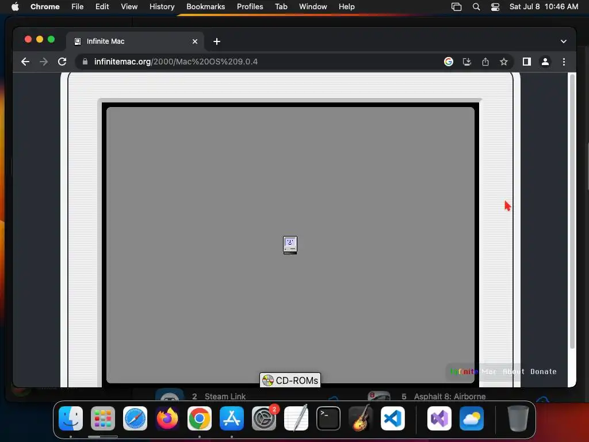Reload the Infinite Mac page
This screenshot has width=589, height=442.
(x=62, y=62)
